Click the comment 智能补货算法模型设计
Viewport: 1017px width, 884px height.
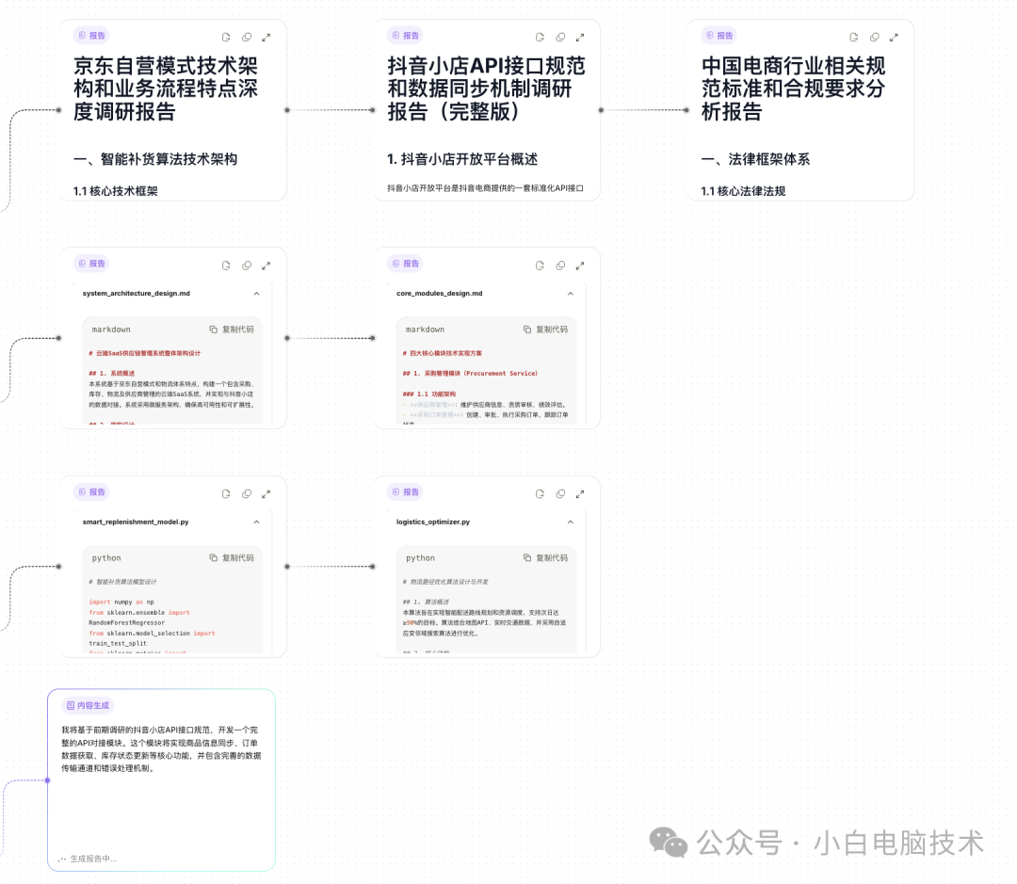(122, 582)
